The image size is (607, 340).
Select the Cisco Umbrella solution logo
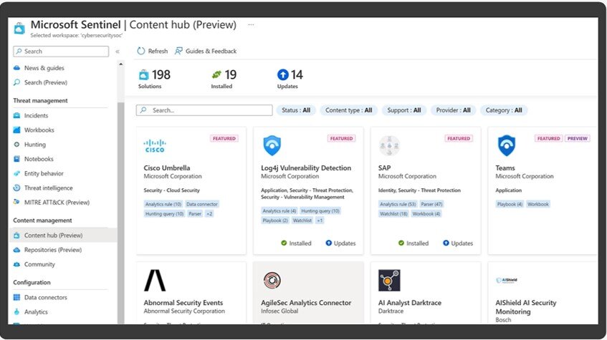tap(154, 146)
